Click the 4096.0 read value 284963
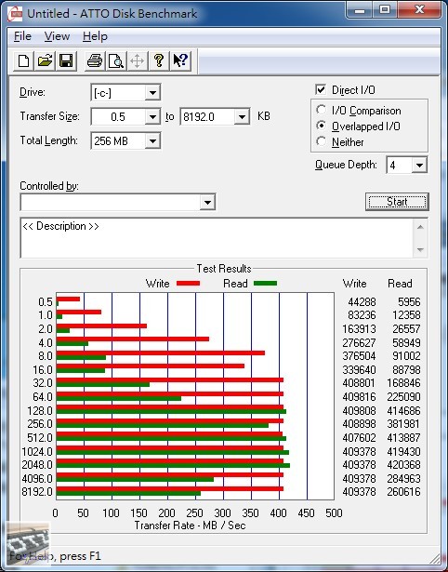This screenshot has width=448, height=572. [x=403, y=478]
